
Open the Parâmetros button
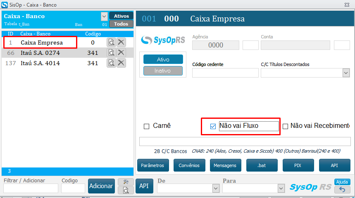(x=152, y=165)
